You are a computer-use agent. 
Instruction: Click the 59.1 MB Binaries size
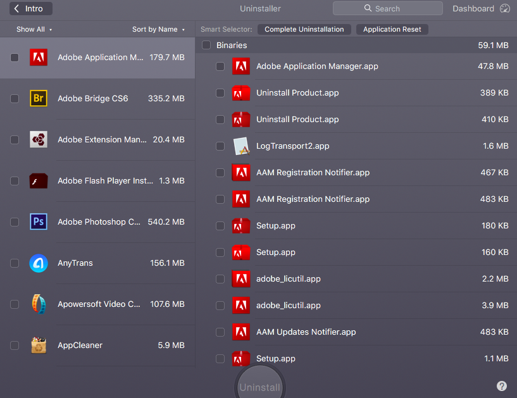click(493, 45)
